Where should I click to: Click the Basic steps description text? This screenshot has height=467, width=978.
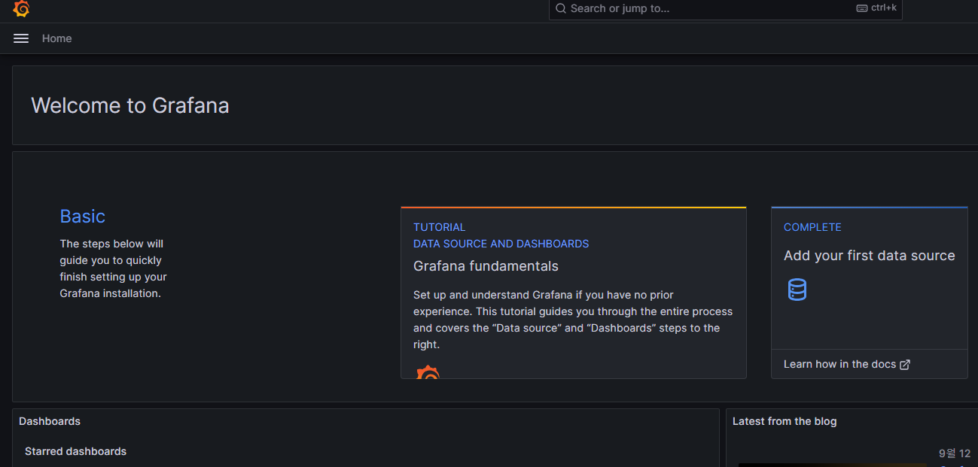coord(114,268)
